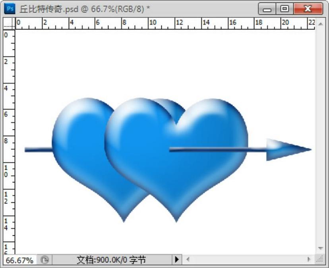Click the horizontal scrollbar right arrow
The image size is (329, 268).
click(310, 260)
